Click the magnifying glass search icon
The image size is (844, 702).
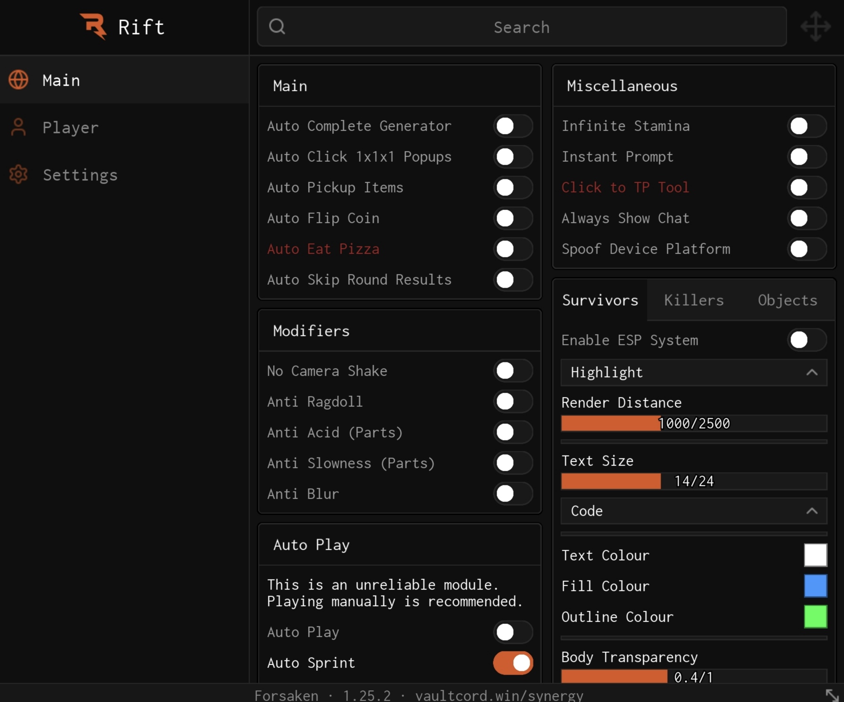click(x=277, y=26)
